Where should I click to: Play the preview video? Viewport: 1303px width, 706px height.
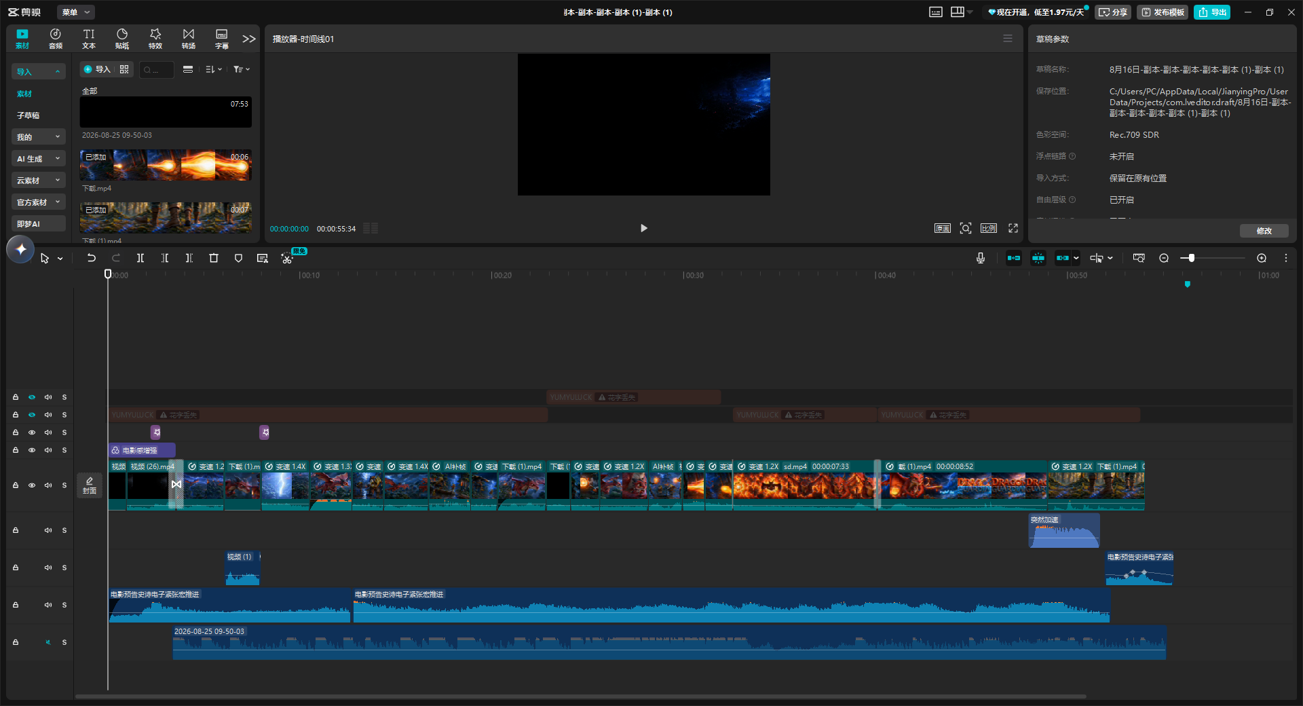point(644,228)
